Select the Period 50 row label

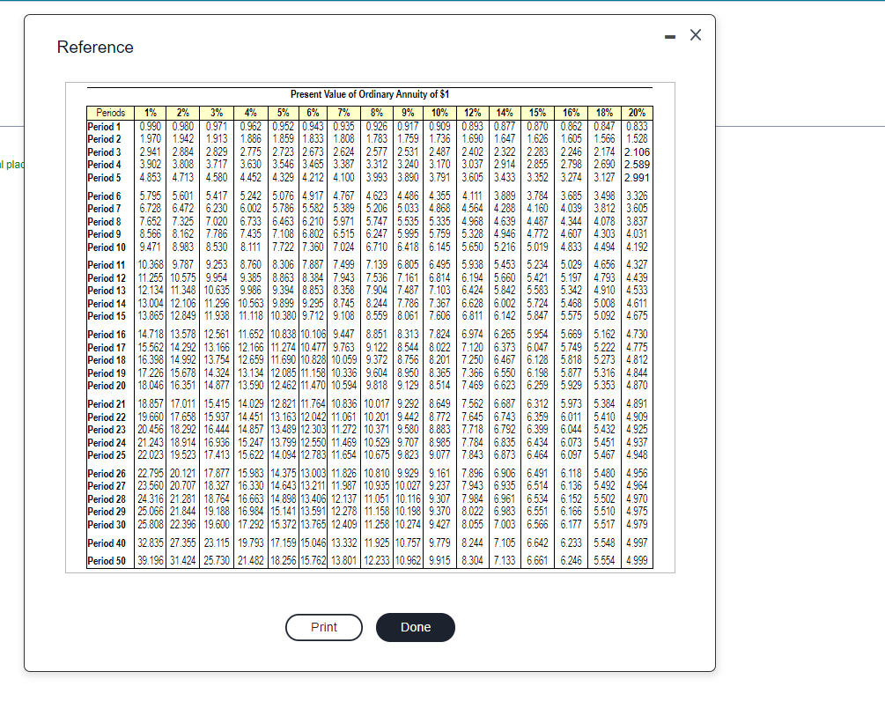pos(107,558)
